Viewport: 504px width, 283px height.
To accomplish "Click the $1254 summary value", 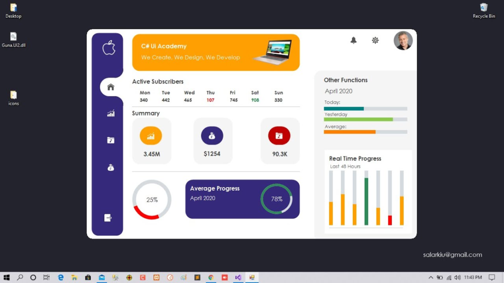I will [212, 154].
